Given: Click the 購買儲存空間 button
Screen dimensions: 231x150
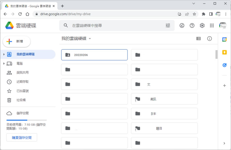Looking at the screenshot, I should point(22,138).
